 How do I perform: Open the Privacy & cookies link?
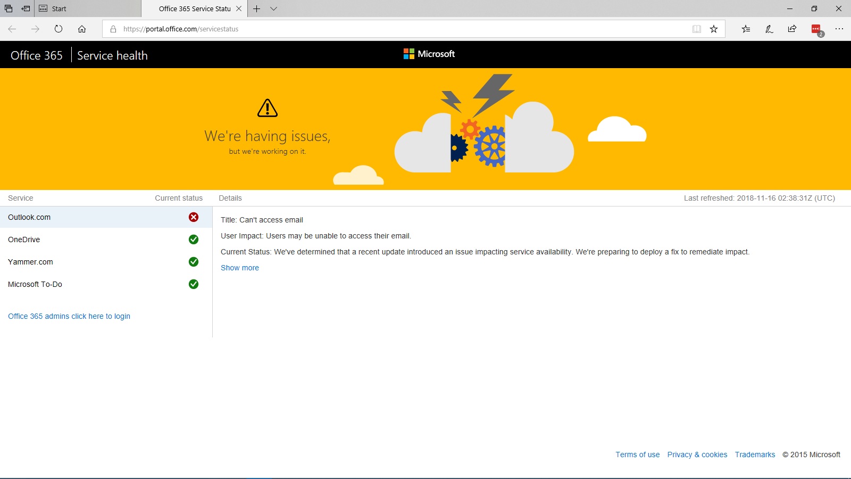tap(697, 455)
